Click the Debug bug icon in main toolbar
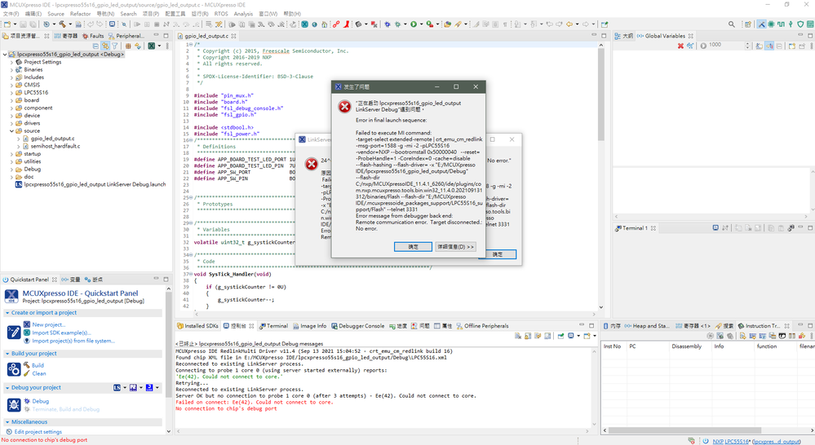The width and height of the screenshot is (815, 445). pos(388,24)
